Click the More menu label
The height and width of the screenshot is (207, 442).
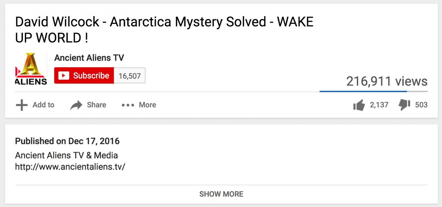point(148,105)
